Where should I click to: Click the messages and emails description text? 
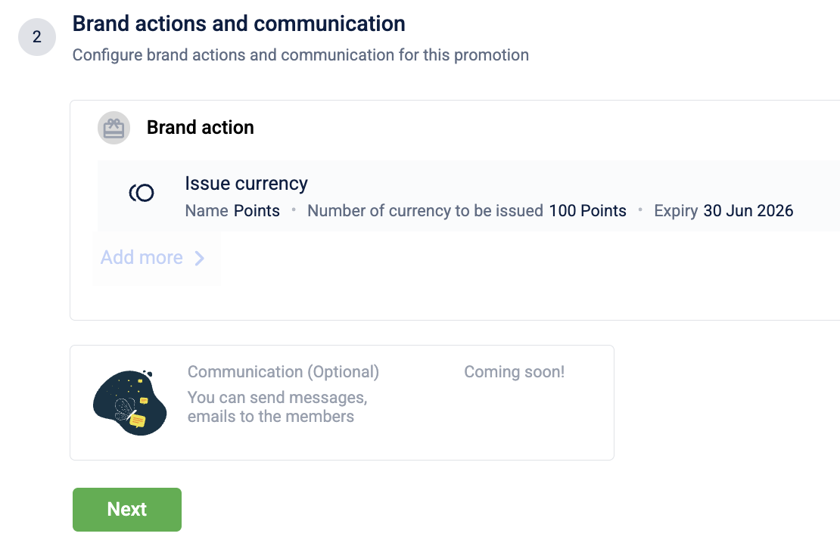pyautogui.click(x=277, y=407)
